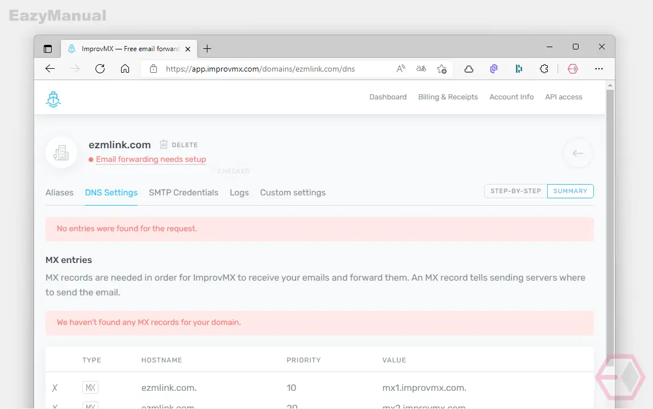This screenshot has height=409, width=653.
Task: Click the browser address bar URL
Action: tap(260, 69)
